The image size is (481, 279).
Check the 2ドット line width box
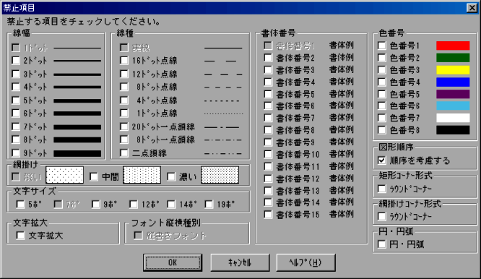pyautogui.click(x=16, y=61)
